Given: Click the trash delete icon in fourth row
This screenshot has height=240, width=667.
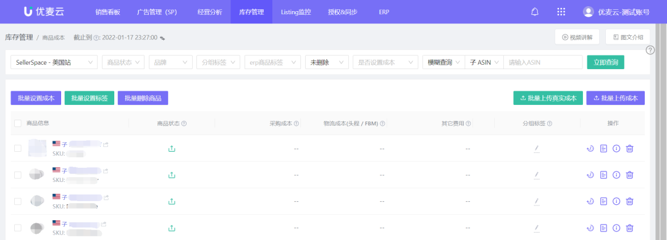Looking at the screenshot, I should [x=630, y=228].
